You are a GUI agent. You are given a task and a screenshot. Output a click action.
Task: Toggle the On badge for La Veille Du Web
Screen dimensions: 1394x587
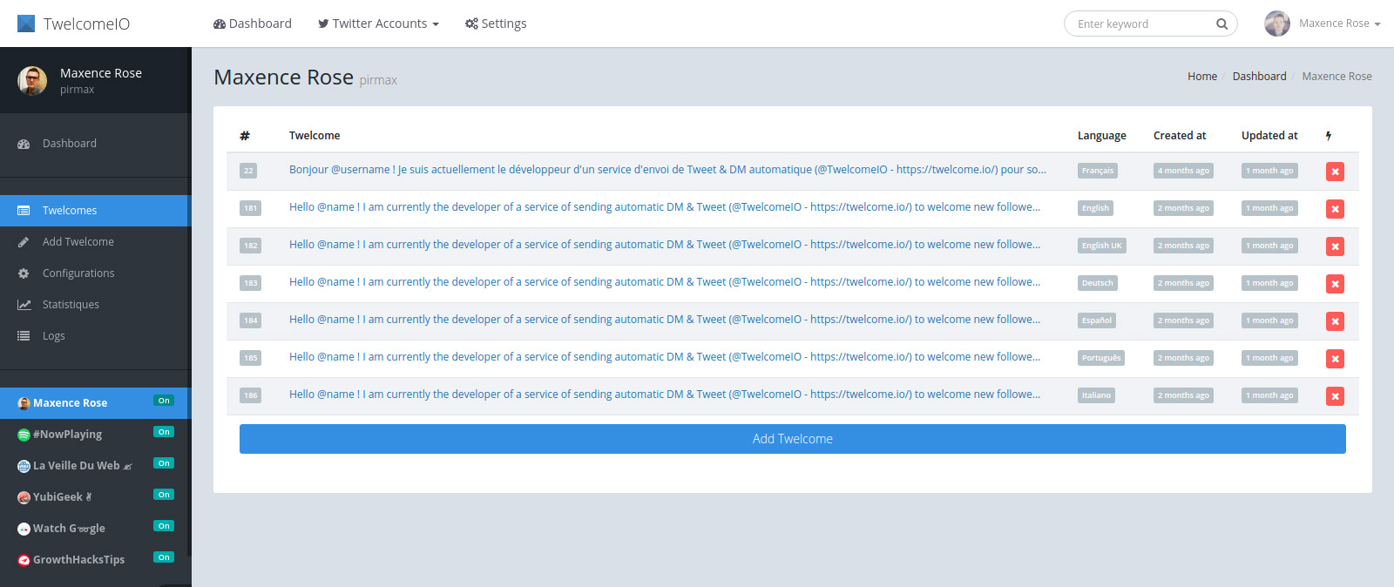[x=164, y=463]
